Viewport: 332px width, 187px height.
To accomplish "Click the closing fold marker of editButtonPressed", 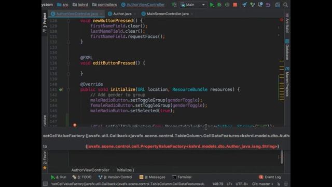I will (x=68, y=74).
